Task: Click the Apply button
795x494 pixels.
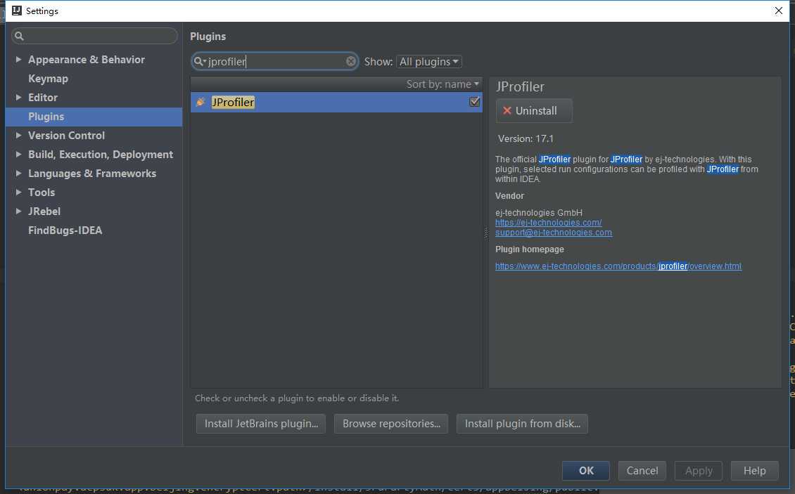Action: click(x=698, y=471)
